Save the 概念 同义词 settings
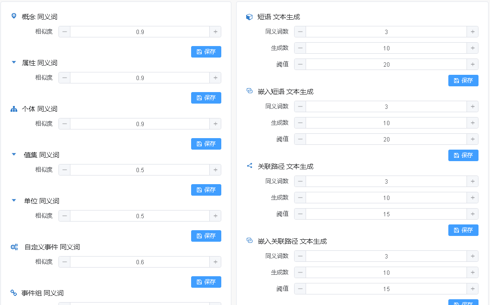Screen dimensions: 490x305 [206, 51]
